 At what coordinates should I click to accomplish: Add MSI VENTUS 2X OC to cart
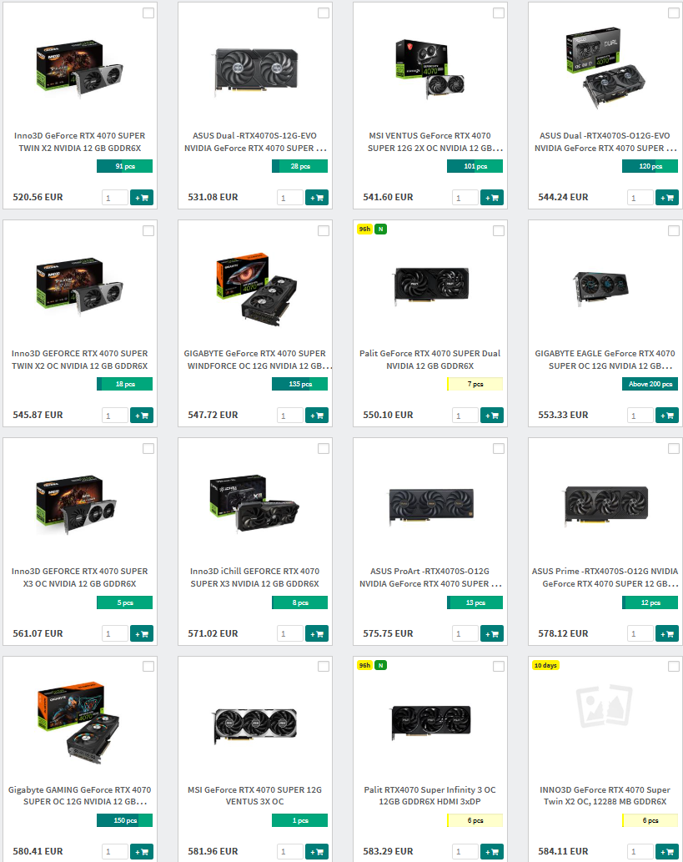(492, 198)
